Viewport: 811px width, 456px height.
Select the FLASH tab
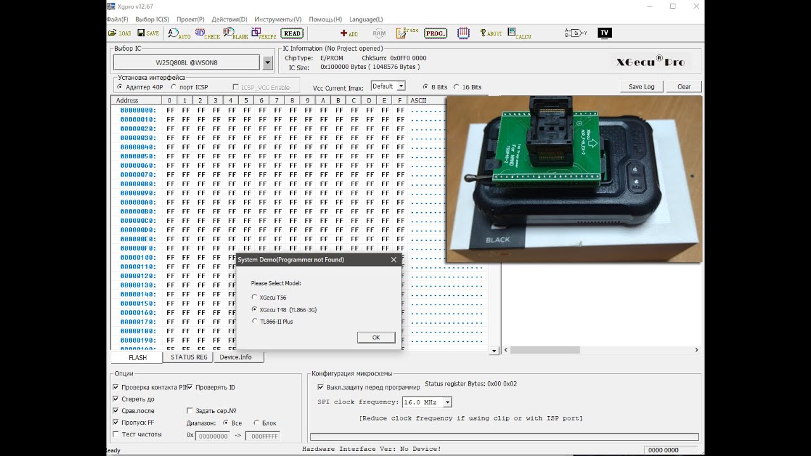click(x=137, y=357)
